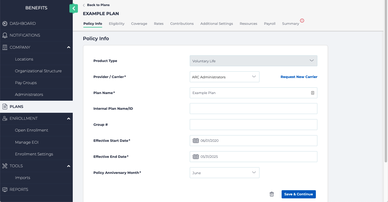Open the Product Type dropdown
Viewport: 388px width, 202px height.
(x=253, y=61)
